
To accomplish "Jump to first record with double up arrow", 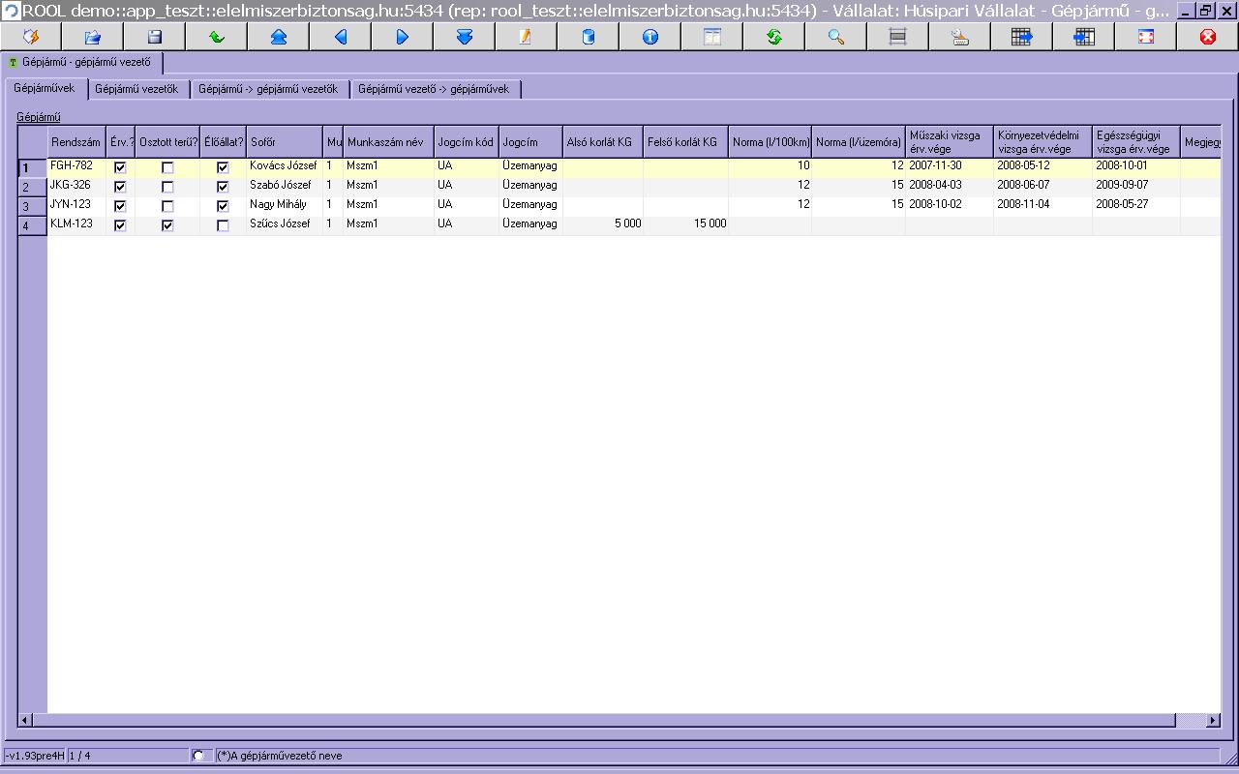I will (x=279, y=37).
